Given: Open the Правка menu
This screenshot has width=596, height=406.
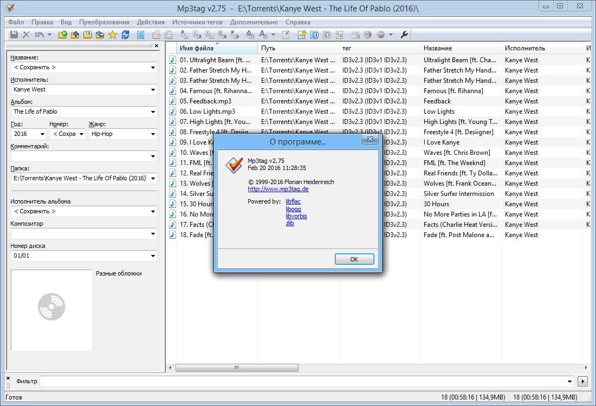Looking at the screenshot, I should pyautogui.click(x=42, y=22).
